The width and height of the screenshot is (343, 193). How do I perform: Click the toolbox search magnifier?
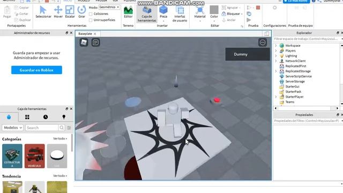62,128
